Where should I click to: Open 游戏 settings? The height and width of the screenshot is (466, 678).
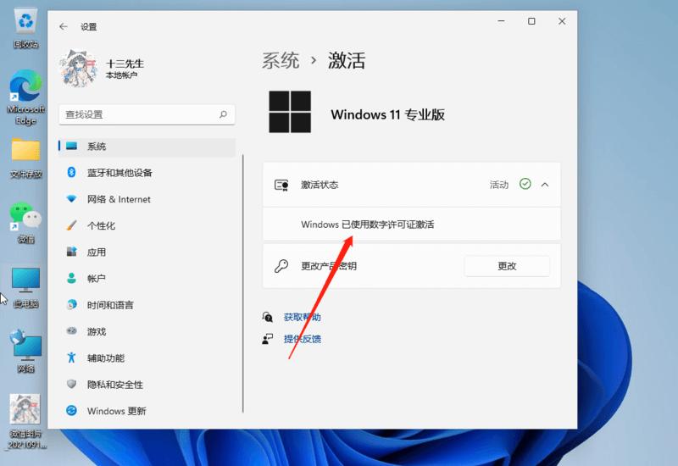(x=147, y=331)
